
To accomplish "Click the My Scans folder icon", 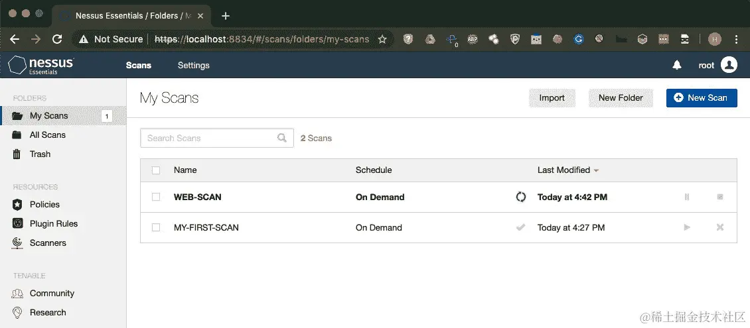I will (x=17, y=115).
